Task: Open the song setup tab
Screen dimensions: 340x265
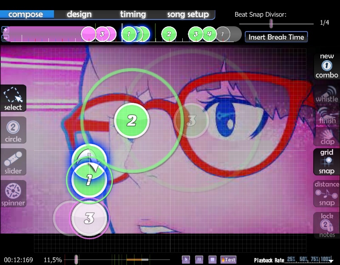Action: (188, 14)
